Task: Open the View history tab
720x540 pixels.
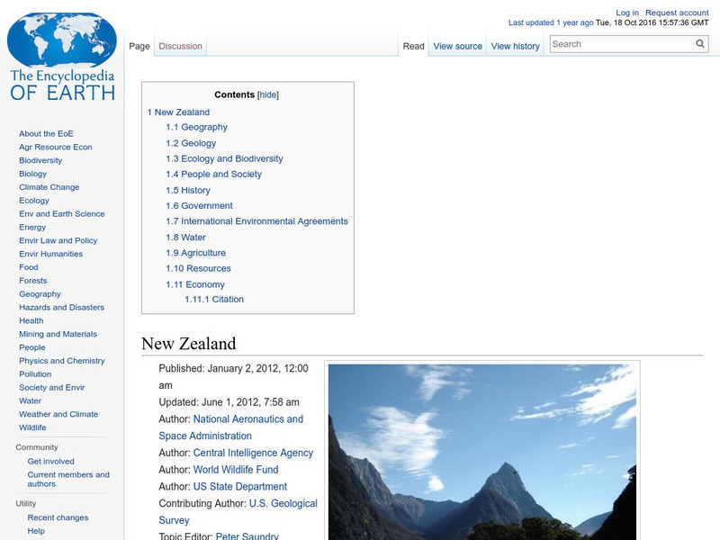Action: tap(515, 45)
